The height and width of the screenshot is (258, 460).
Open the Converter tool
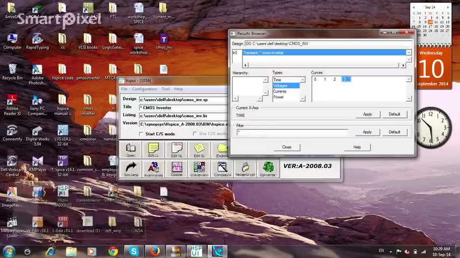click(268, 169)
